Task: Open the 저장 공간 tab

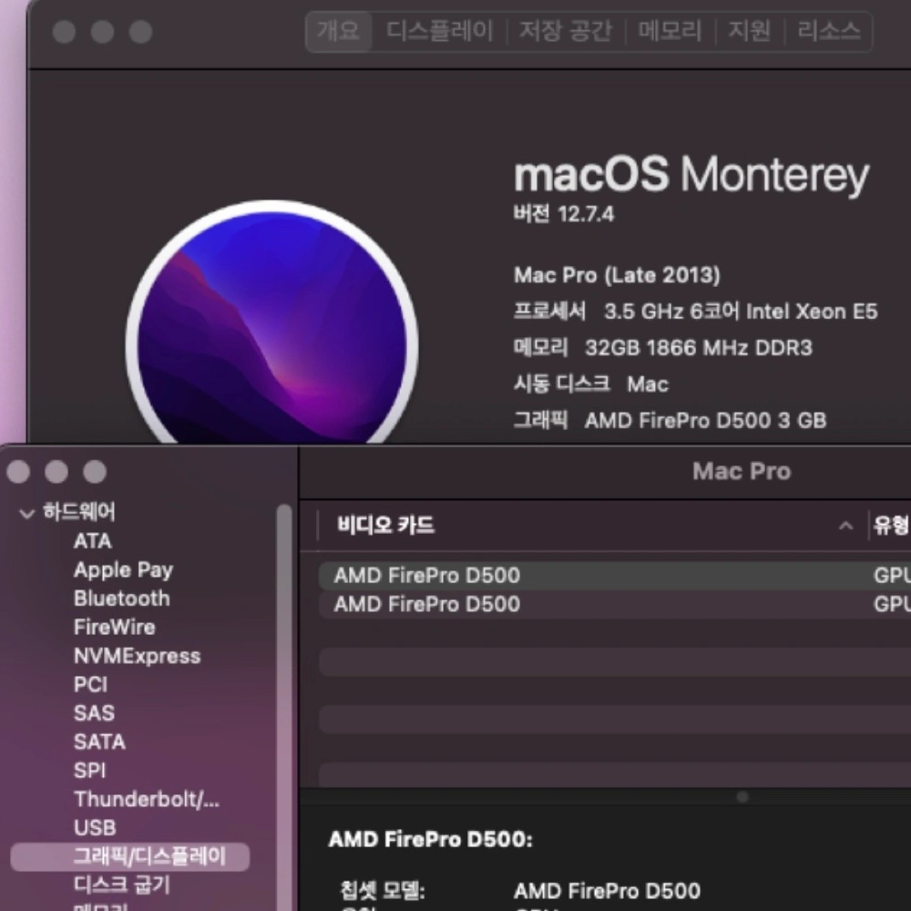Action: [x=565, y=32]
